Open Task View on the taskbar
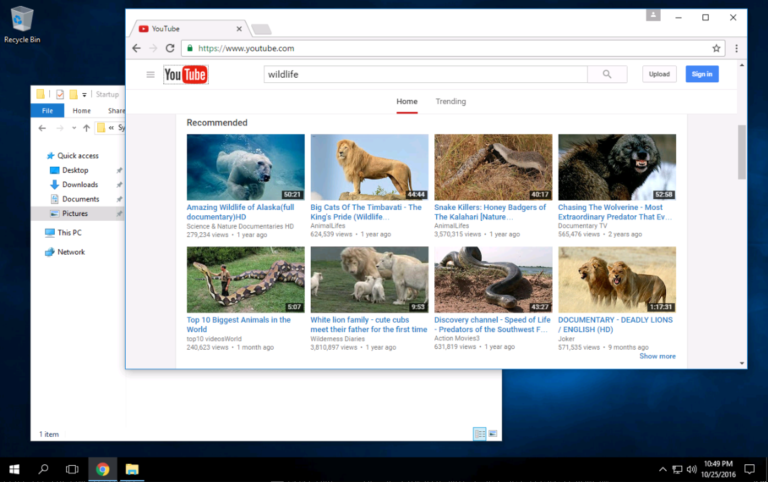This screenshot has height=482, width=768. click(72, 469)
